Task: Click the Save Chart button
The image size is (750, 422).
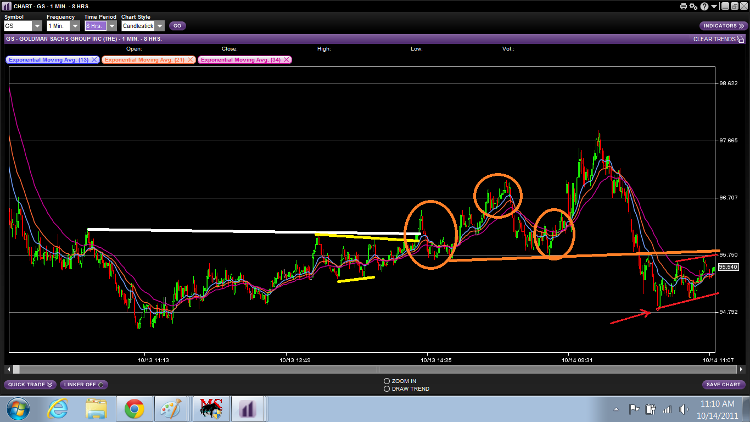Action: coord(724,385)
